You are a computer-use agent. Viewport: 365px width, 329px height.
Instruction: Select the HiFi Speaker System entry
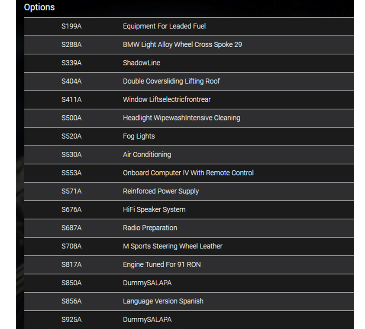(154, 209)
